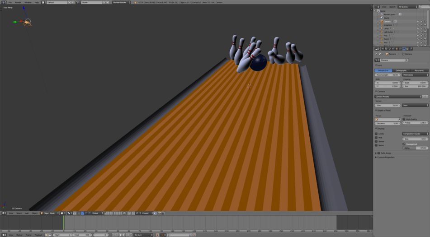Enable the Mist display checkbox
Image resolution: width=430 pixels, height=237 pixels.
coord(376,138)
